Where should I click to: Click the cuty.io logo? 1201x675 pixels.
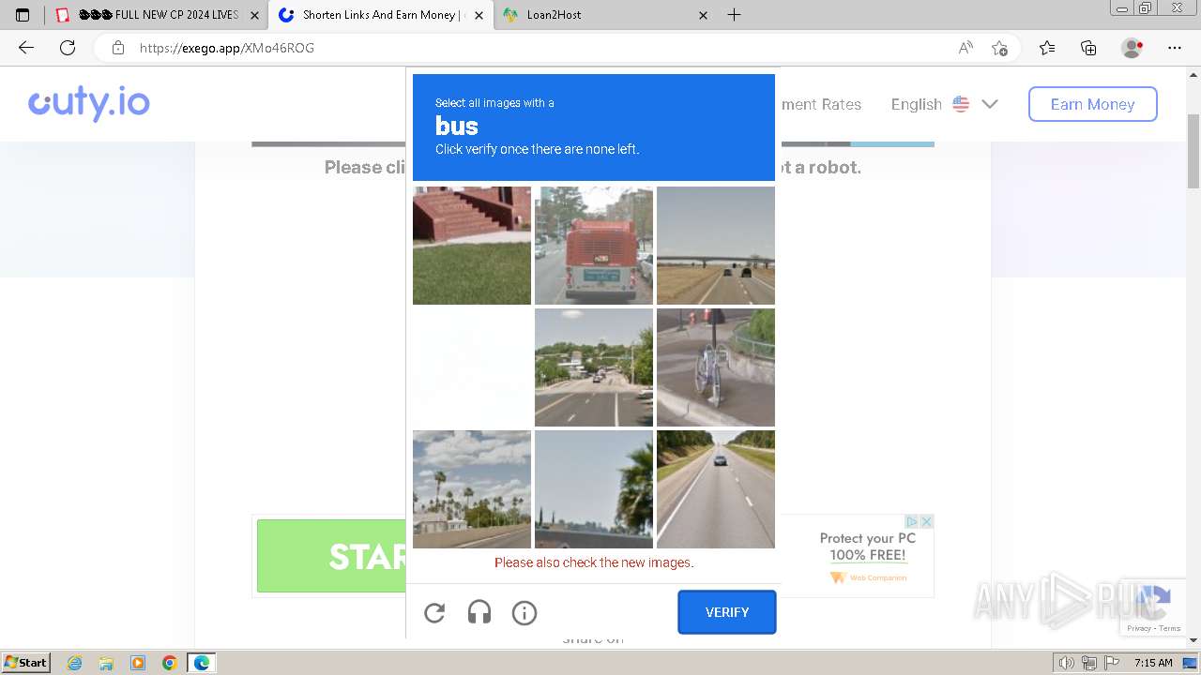coord(89,104)
